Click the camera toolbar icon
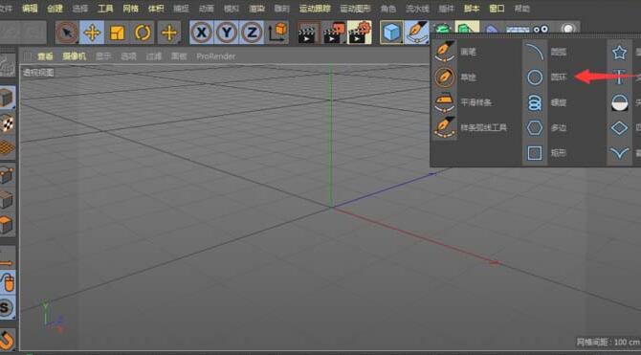Screen dimensions: 641x355 (x=541, y=29)
